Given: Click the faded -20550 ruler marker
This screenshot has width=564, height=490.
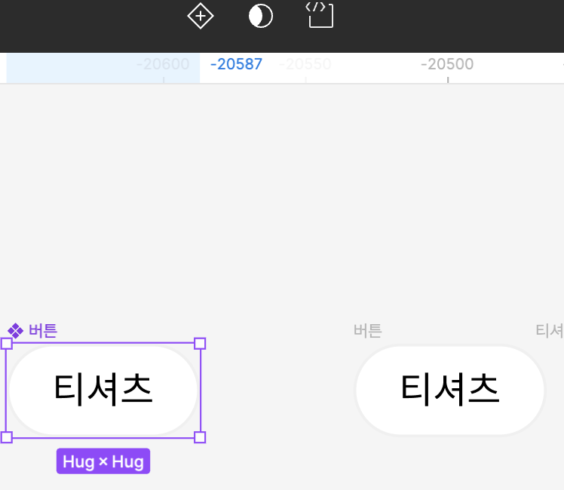Looking at the screenshot, I should tap(305, 64).
